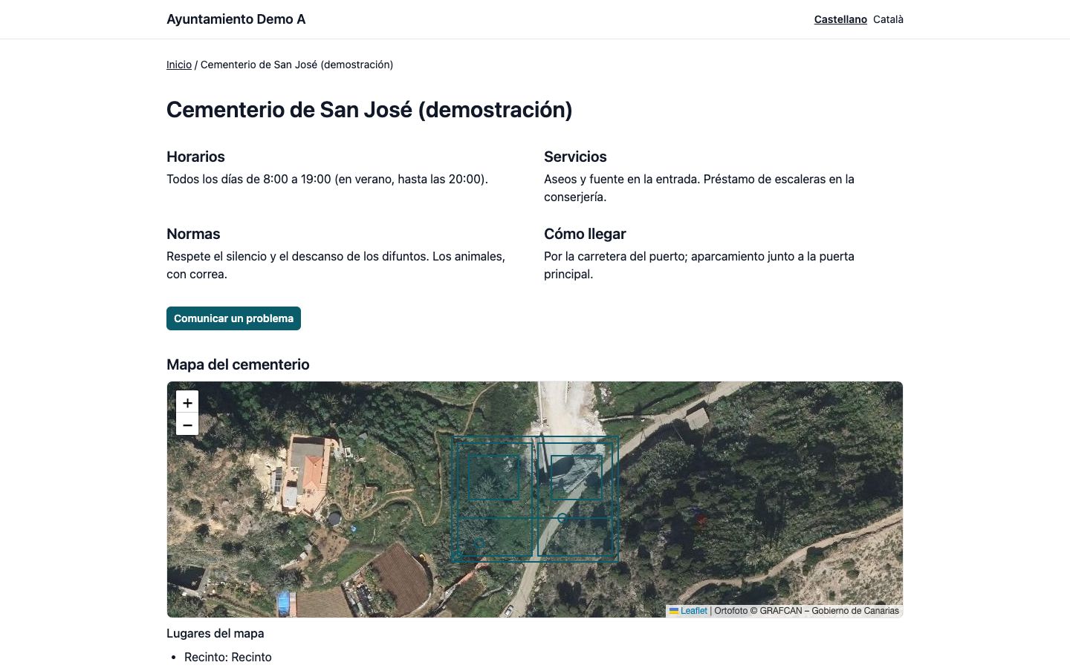Click the 'Respete el silencio' rules text
Image resolution: width=1070 pixels, height=668 pixels.
point(336,265)
